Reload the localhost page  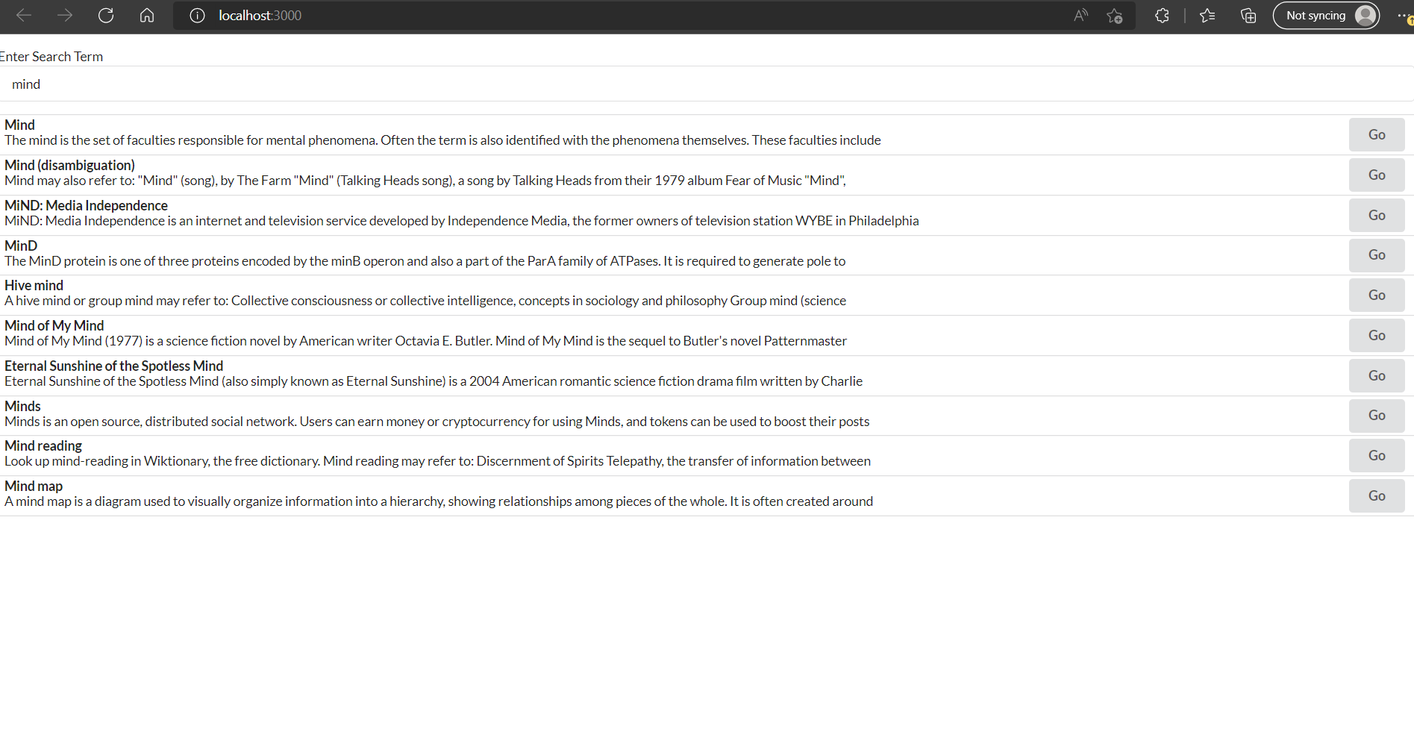[106, 15]
